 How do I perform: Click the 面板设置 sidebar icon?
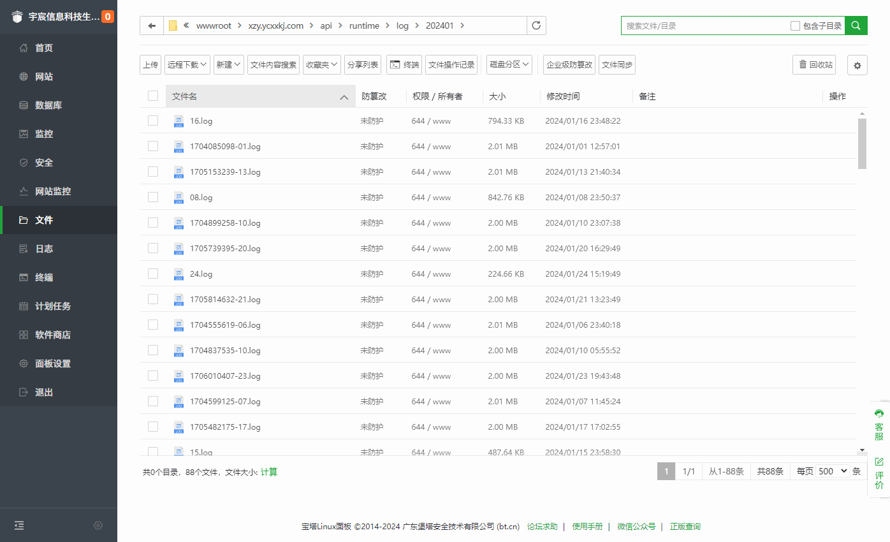24,363
